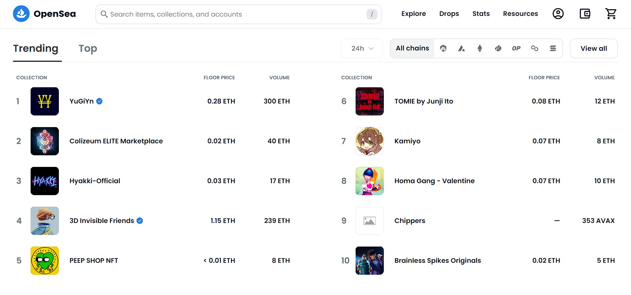Open Kamiyo collection name link

(407, 141)
